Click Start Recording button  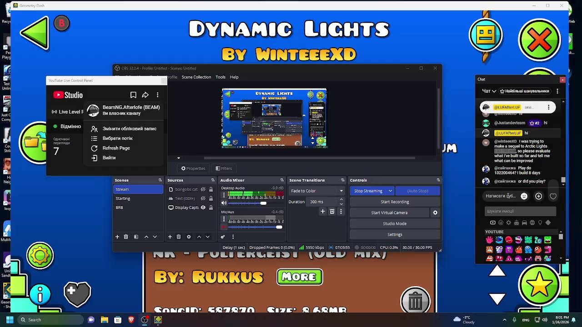tap(395, 202)
